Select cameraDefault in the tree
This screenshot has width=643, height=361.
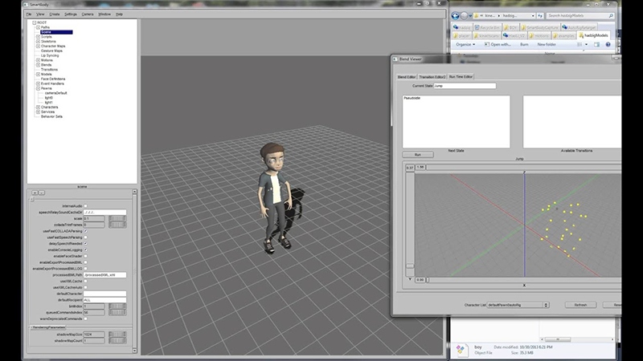pos(55,93)
